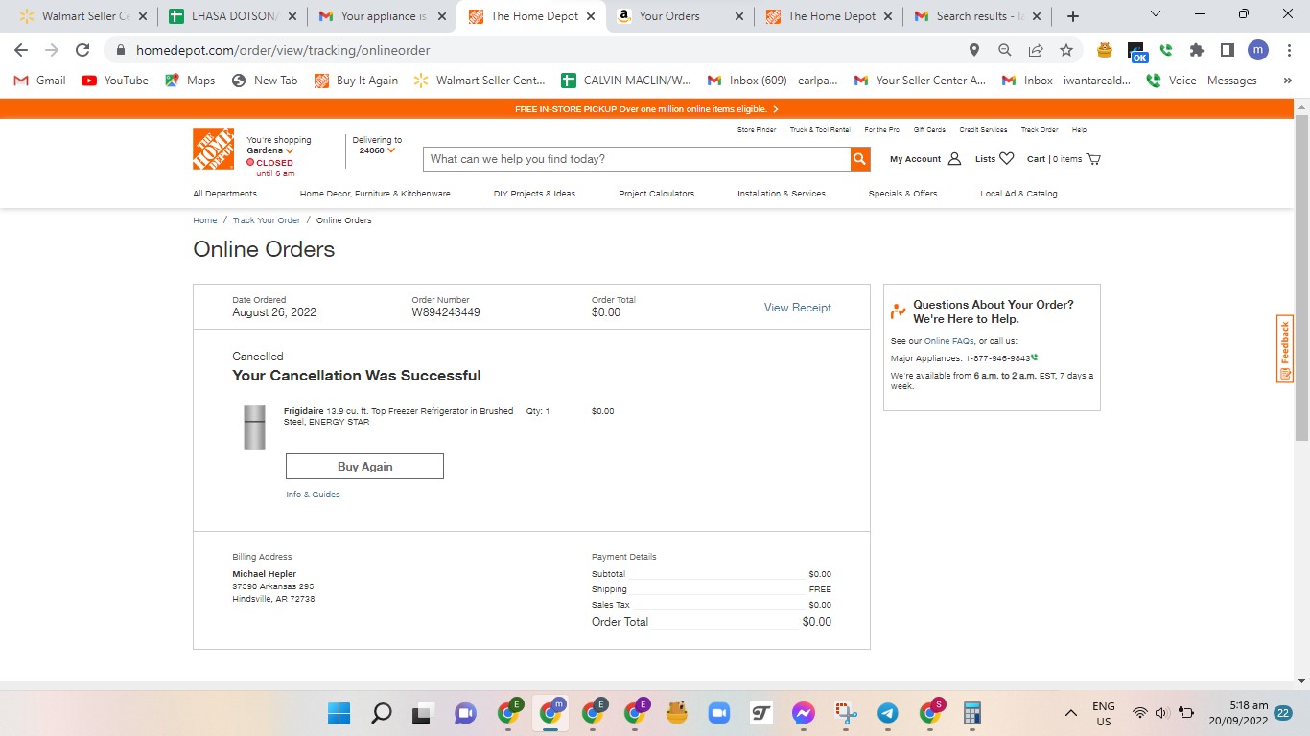Bookmark this page with the star icon

click(x=1065, y=50)
